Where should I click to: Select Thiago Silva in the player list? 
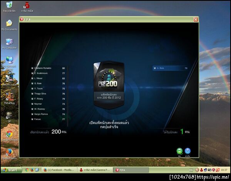pyautogui.click(x=48, y=94)
